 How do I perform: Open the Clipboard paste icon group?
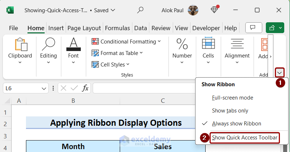(20, 45)
